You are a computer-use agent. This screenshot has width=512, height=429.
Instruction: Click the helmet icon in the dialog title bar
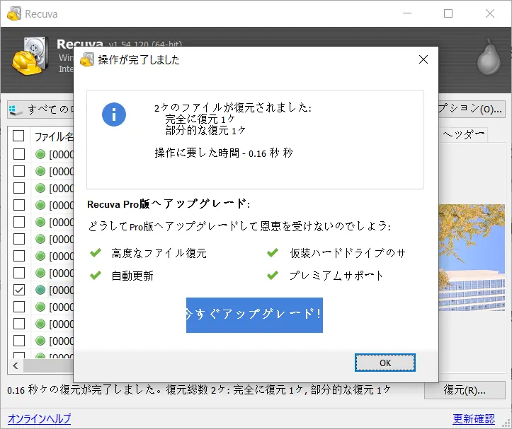point(87,59)
